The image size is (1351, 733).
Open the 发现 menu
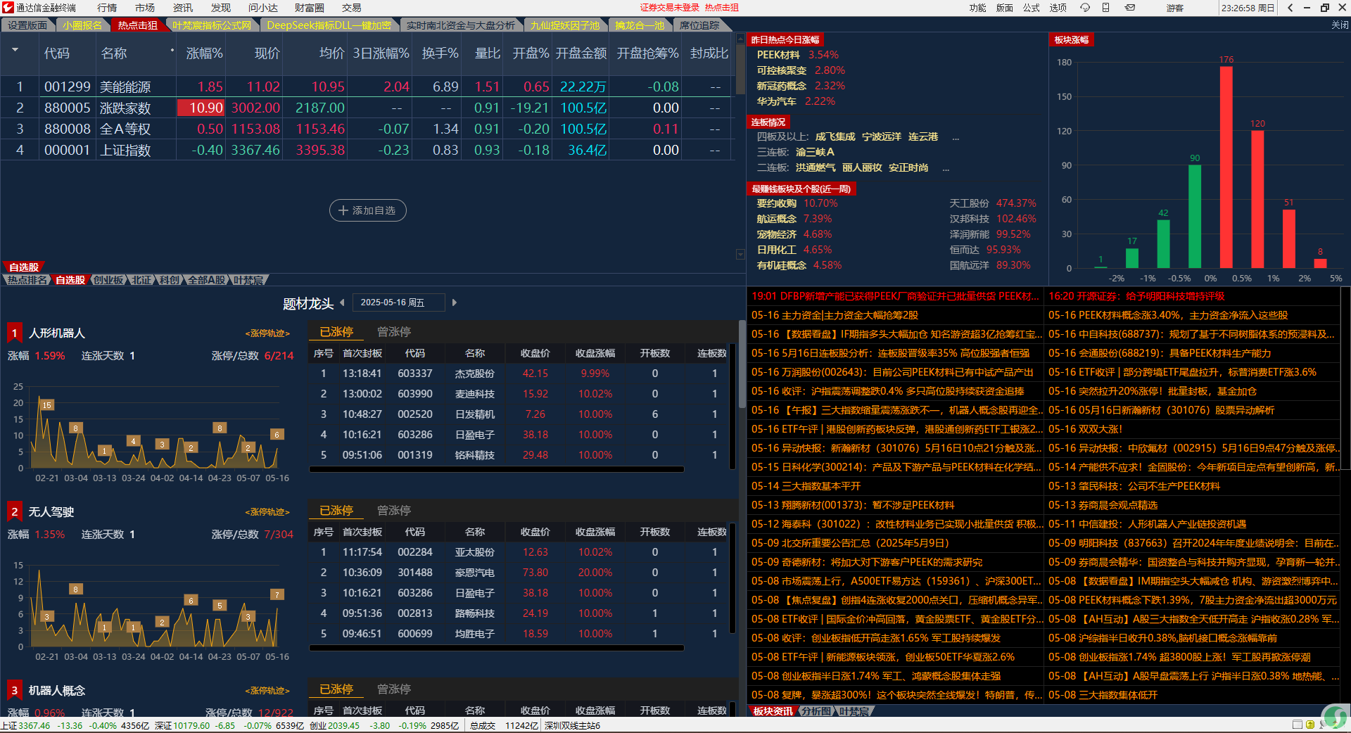point(221,8)
